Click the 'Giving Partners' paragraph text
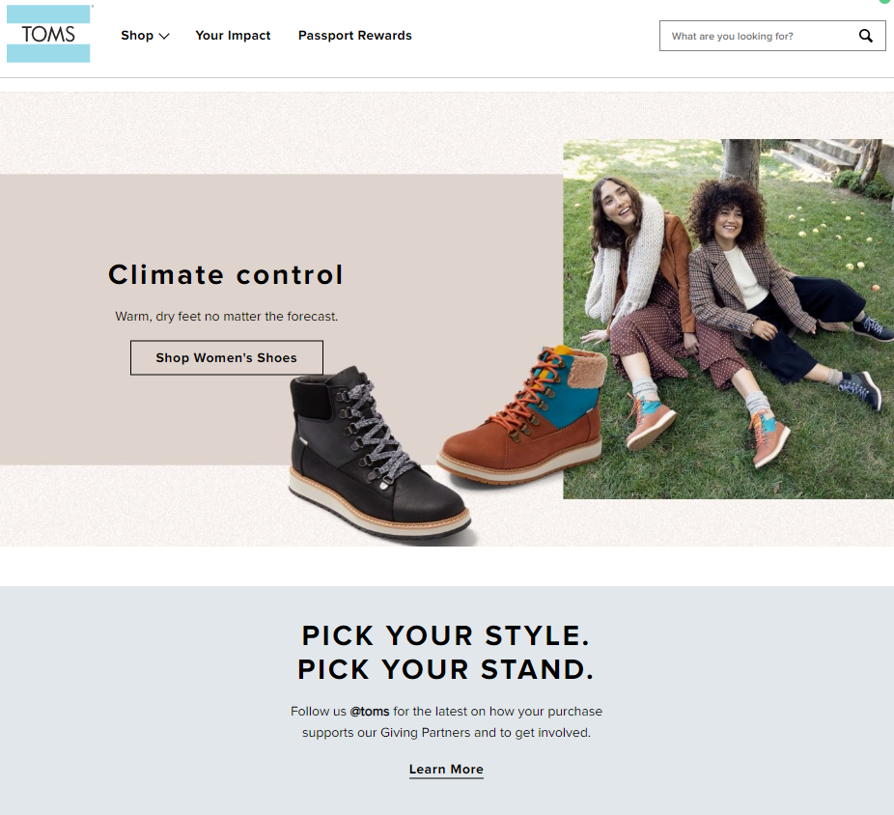This screenshot has height=815, width=894. pos(446,722)
